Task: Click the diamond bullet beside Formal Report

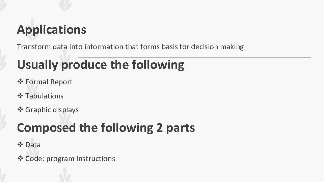Action: click(x=20, y=82)
